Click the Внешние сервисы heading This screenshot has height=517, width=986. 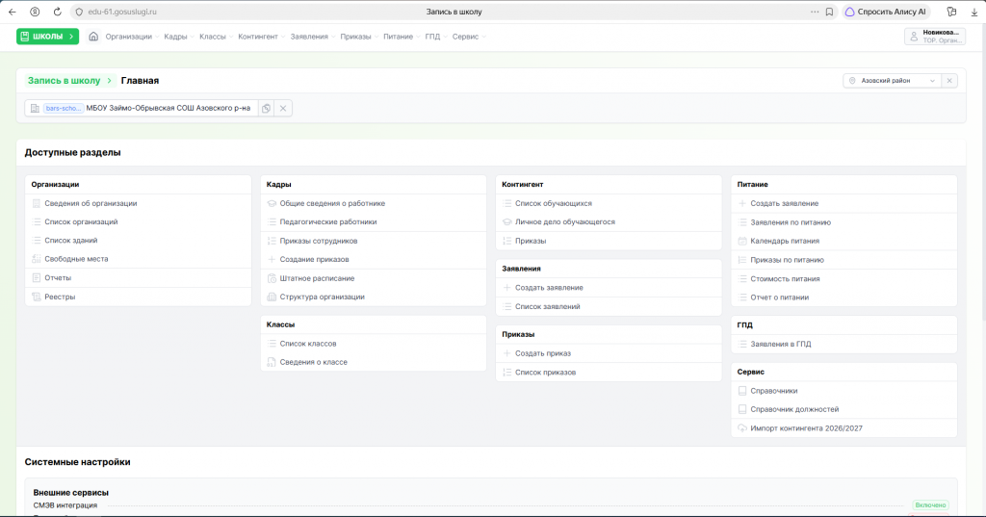(x=71, y=493)
